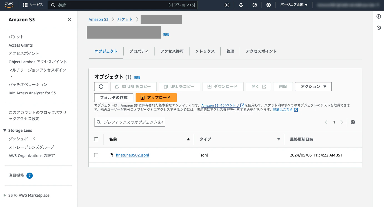Select the finetune0502.jsonl row checkbox
Viewport: 384px width, 207px height.
[96, 155]
